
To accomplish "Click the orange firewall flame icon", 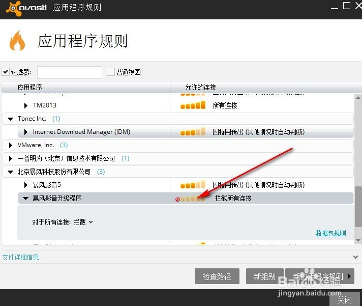I will pyautogui.click(x=17, y=41).
